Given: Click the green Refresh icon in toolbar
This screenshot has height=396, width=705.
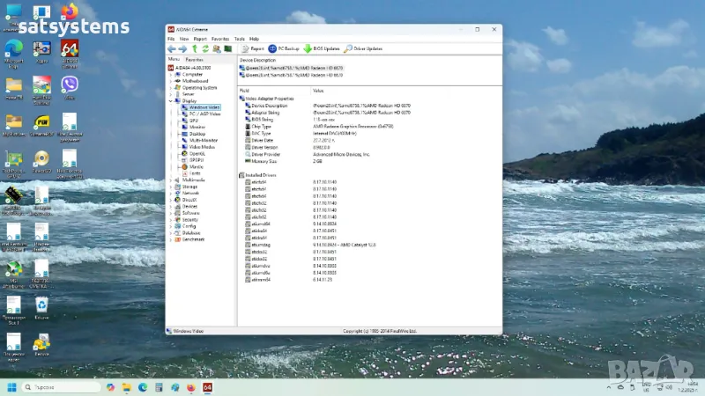Looking at the screenshot, I should [205, 49].
